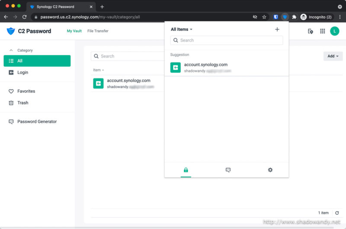
Task: Open the Add dropdown button
Action: click(x=333, y=56)
